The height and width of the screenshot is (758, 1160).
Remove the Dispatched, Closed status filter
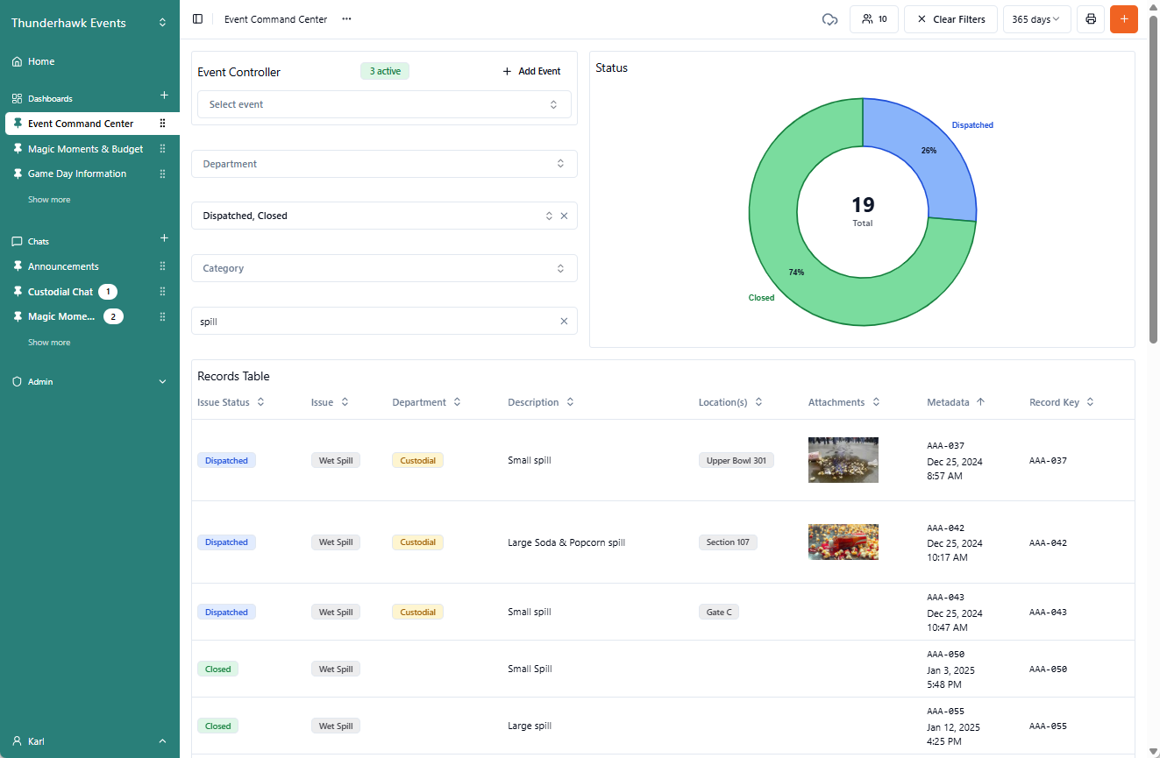pyautogui.click(x=564, y=216)
